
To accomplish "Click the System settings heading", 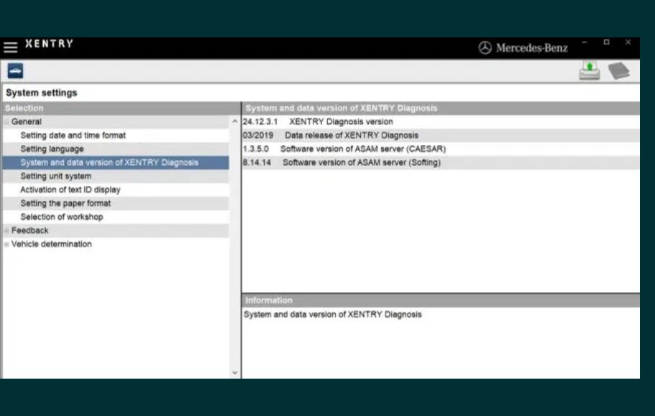I will [x=42, y=93].
